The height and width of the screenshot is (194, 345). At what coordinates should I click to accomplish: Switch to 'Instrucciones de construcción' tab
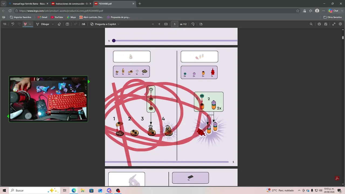coord(71,4)
